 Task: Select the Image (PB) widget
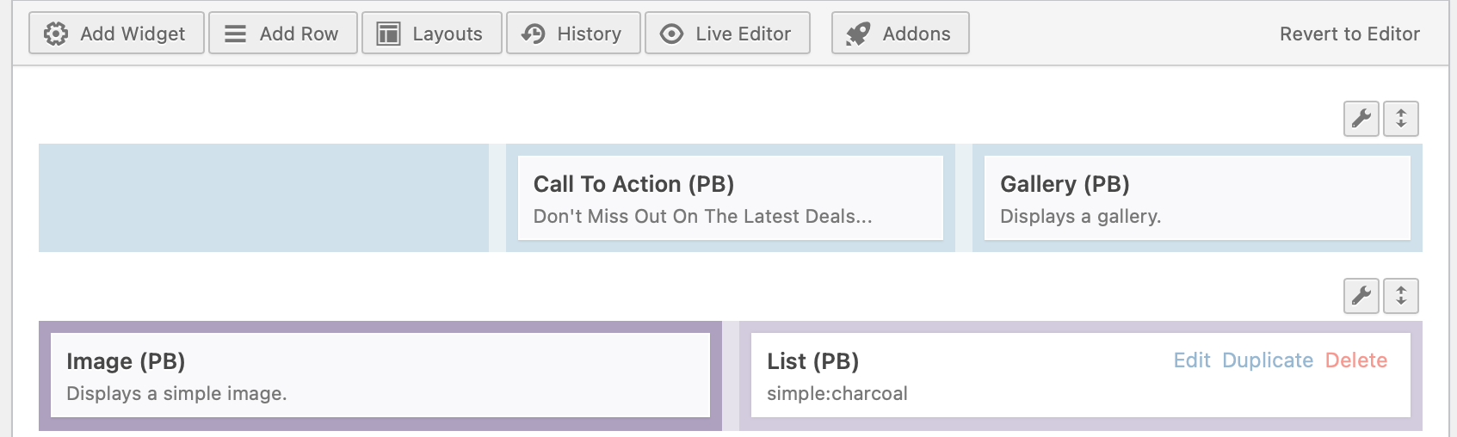point(380,376)
